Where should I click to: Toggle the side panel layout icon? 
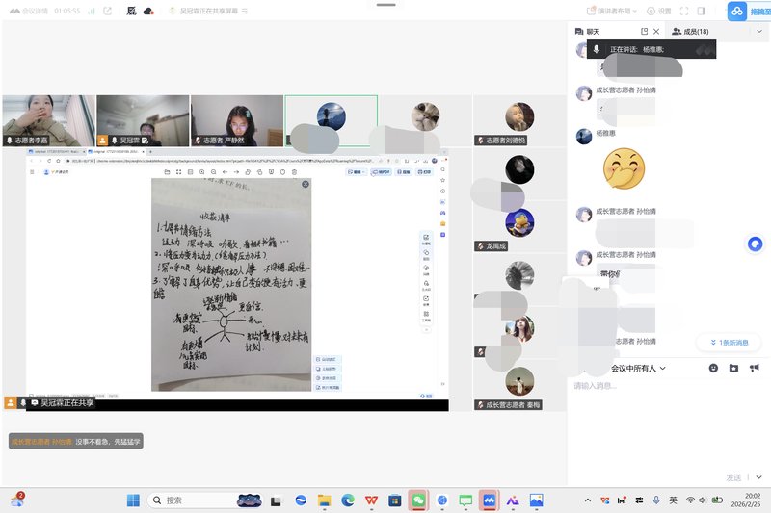coord(703,11)
